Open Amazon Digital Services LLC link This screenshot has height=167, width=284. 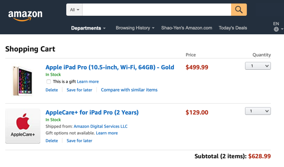tap(101, 126)
